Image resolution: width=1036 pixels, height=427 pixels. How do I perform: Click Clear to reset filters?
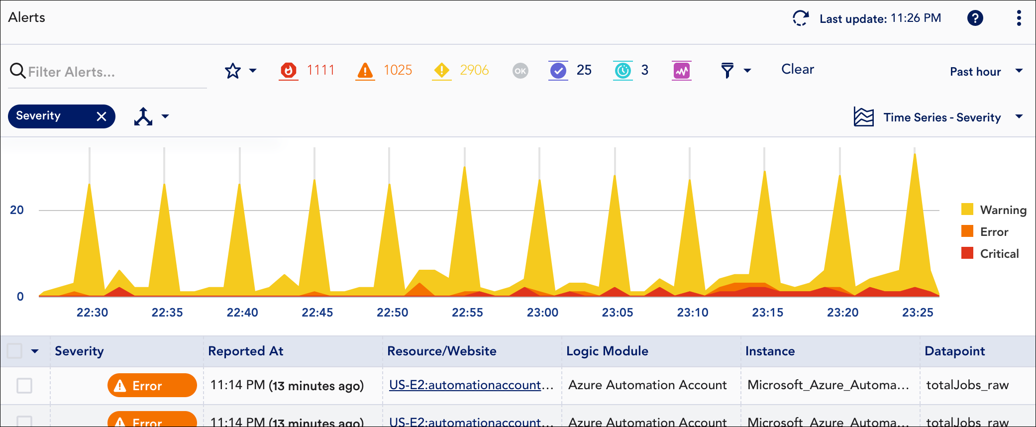[x=797, y=69]
